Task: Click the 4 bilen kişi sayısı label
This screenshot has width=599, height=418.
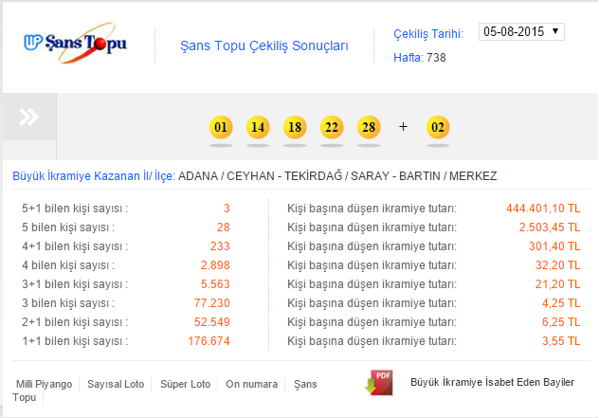Action: pos(68,265)
